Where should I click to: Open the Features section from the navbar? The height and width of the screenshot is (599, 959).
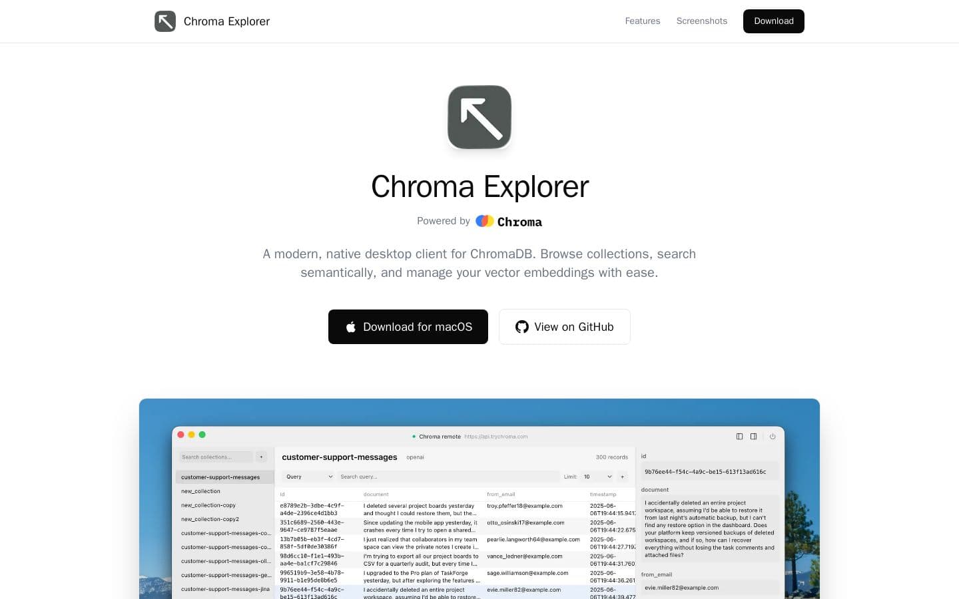642,21
